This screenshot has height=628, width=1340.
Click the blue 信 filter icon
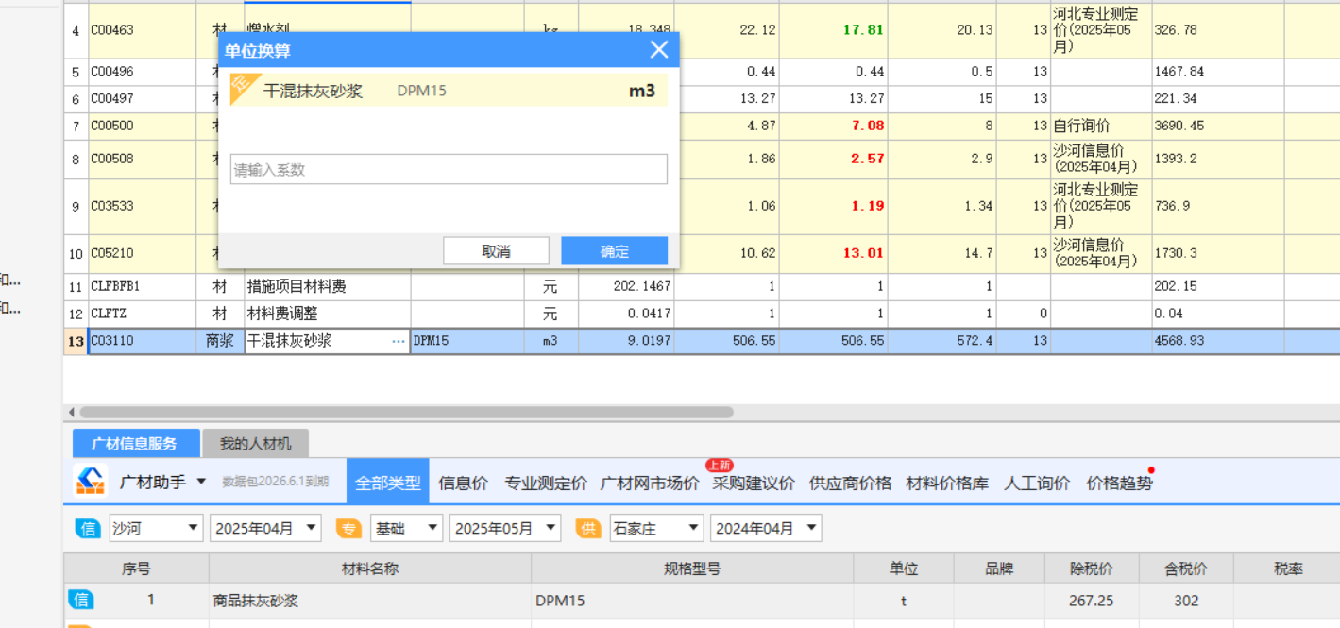click(x=89, y=529)
